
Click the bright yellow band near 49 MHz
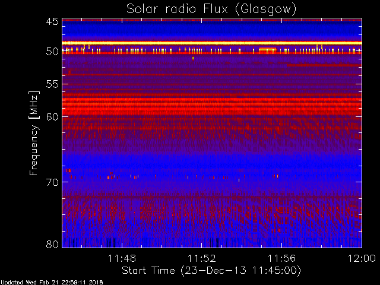[212, 43]
